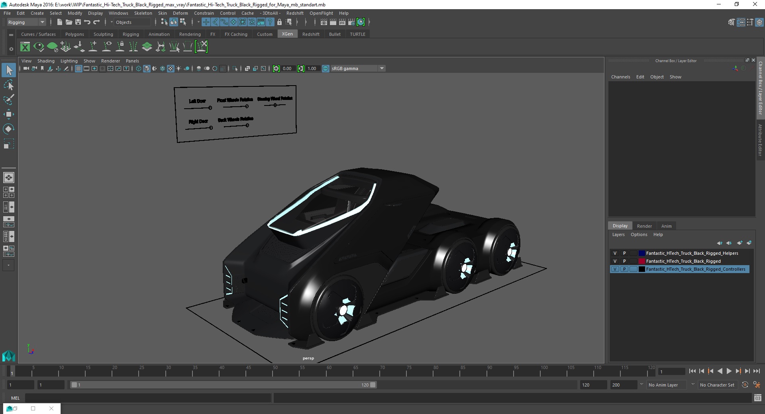Open the Rigging menu set dropdown
Screen dimensions: 765x414
26,22
